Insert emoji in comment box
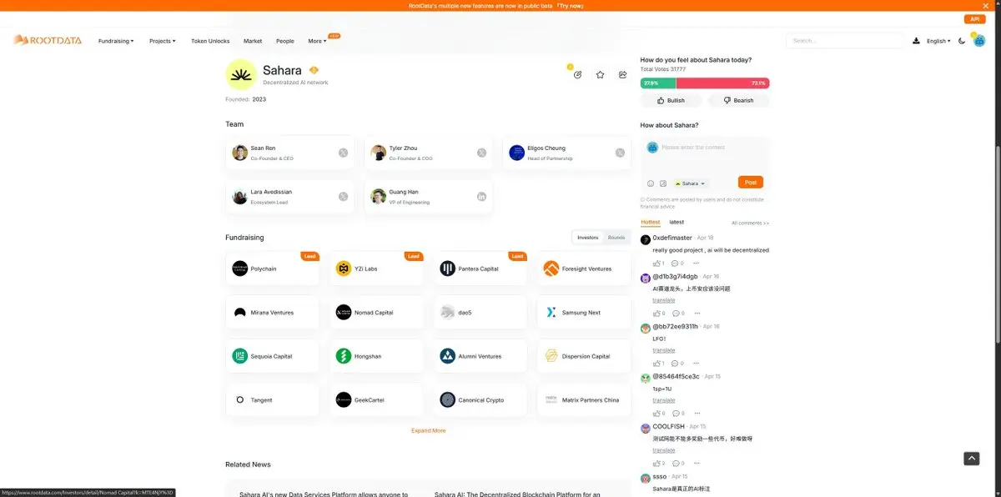The width and height of the screenshot is (1001, 497). point(651,183)
